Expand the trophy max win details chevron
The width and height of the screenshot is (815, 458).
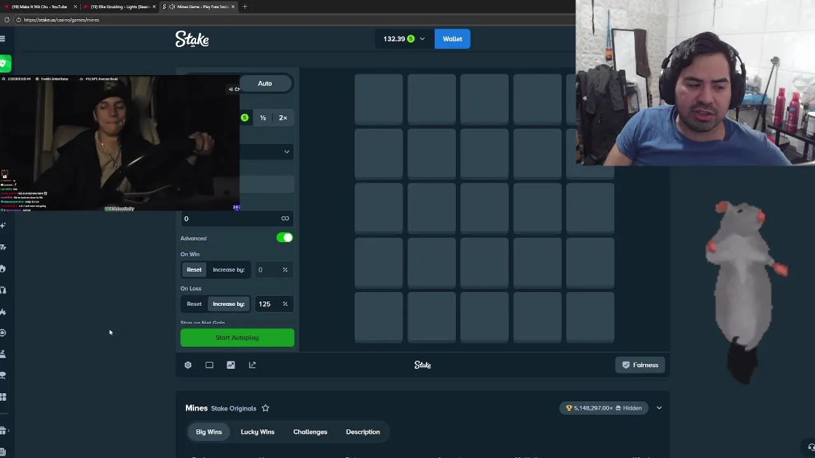pyautogui.click(x=659, y=408)
